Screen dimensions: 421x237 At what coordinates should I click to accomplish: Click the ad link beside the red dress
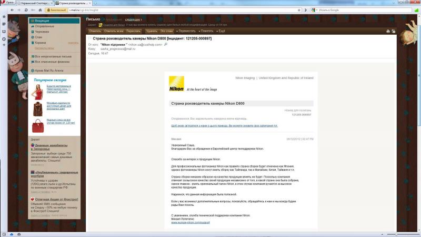59,88
